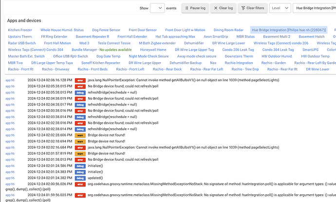The image size is (336, 202).
Task: Select MBR Status filter
Action: point(245,37)
